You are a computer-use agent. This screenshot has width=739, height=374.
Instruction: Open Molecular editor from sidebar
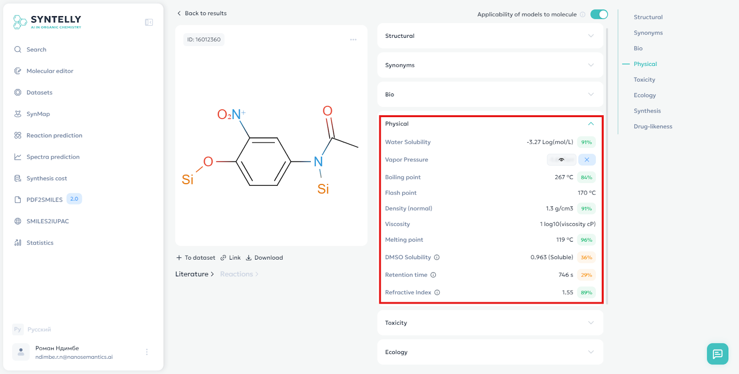(x=50, y=71)
